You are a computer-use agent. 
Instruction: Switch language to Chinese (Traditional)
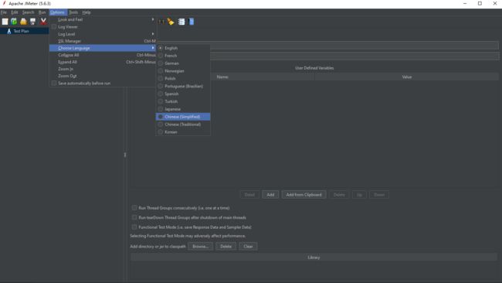[x=183, y=124]
